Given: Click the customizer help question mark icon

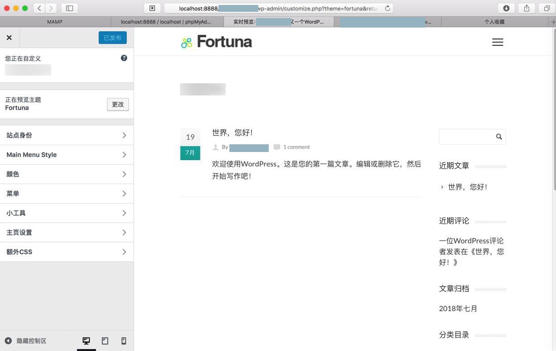Looking at the screenshot, I should point(124,58).
